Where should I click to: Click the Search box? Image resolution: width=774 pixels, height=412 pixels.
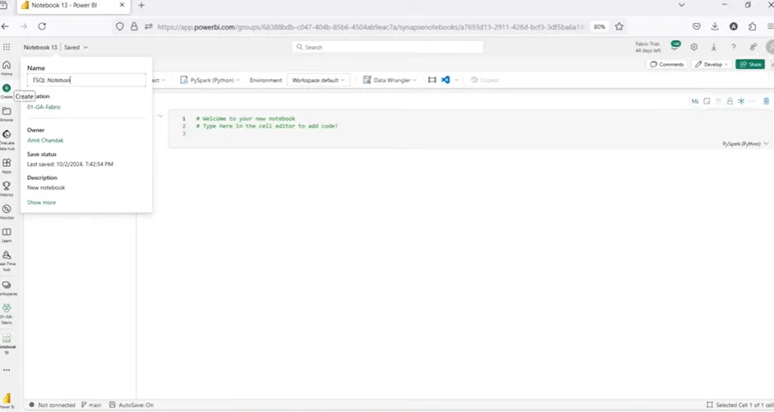[x=388, y=47]
